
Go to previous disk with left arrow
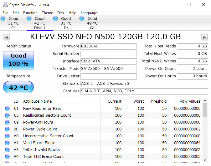point(7,37)
